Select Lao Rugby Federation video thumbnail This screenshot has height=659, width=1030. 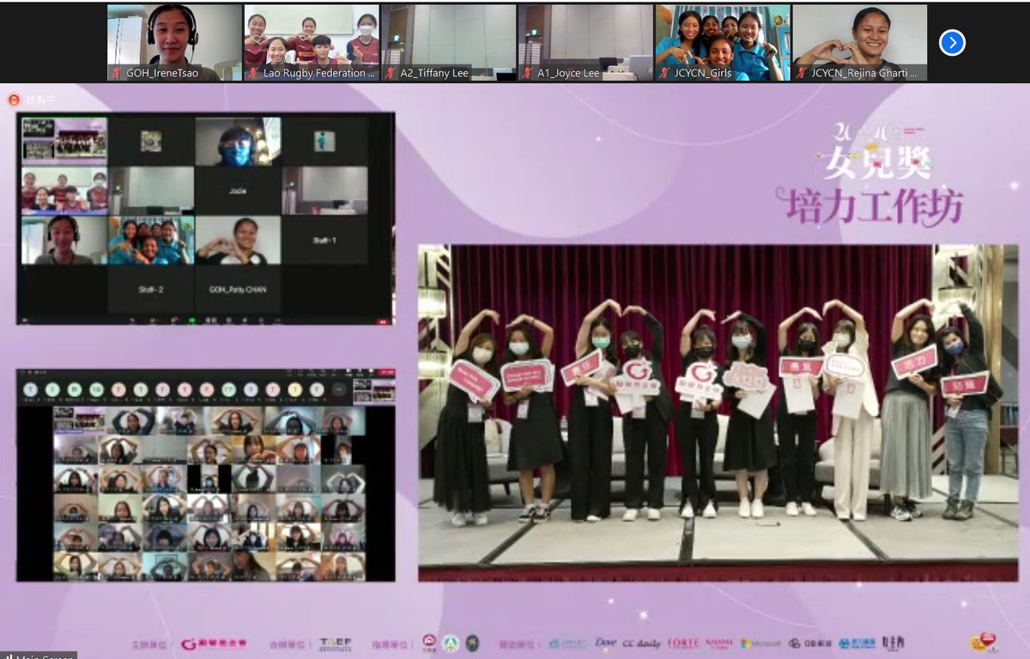coord(312,42)
